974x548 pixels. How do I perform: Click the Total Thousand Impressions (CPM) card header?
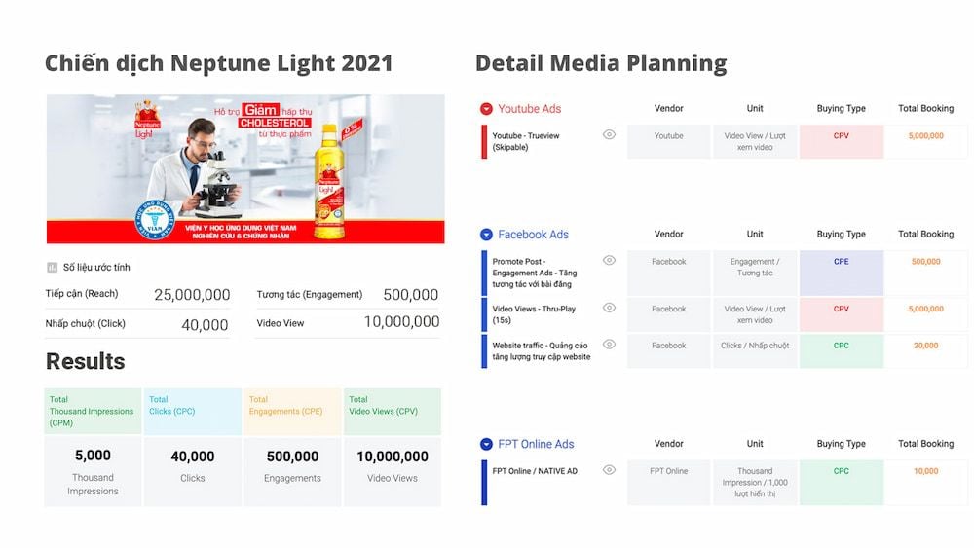pos(93,411)
